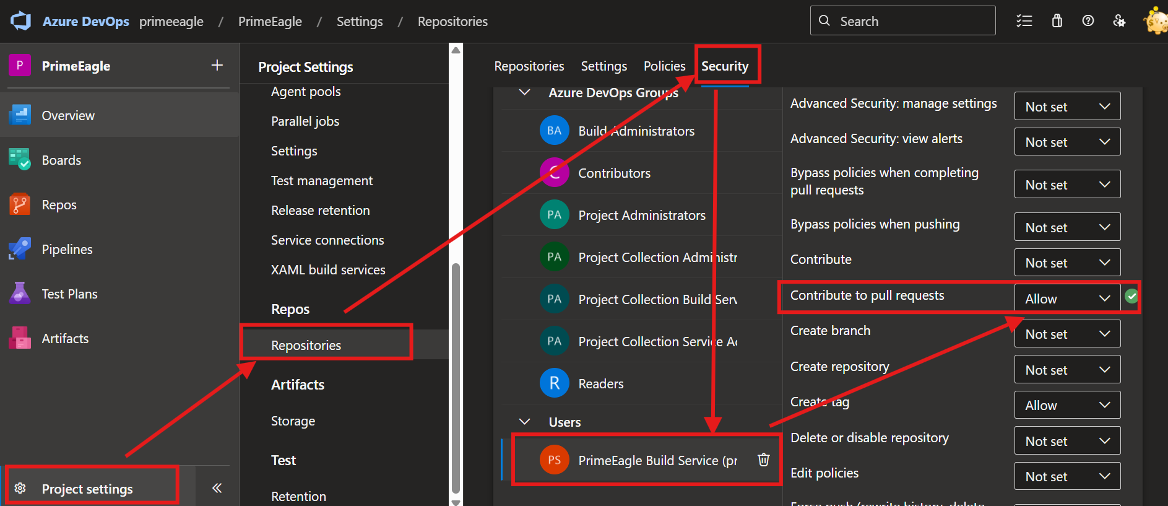Open Boards in the left sidebar

pyautogui.click(x=119, y=160)
